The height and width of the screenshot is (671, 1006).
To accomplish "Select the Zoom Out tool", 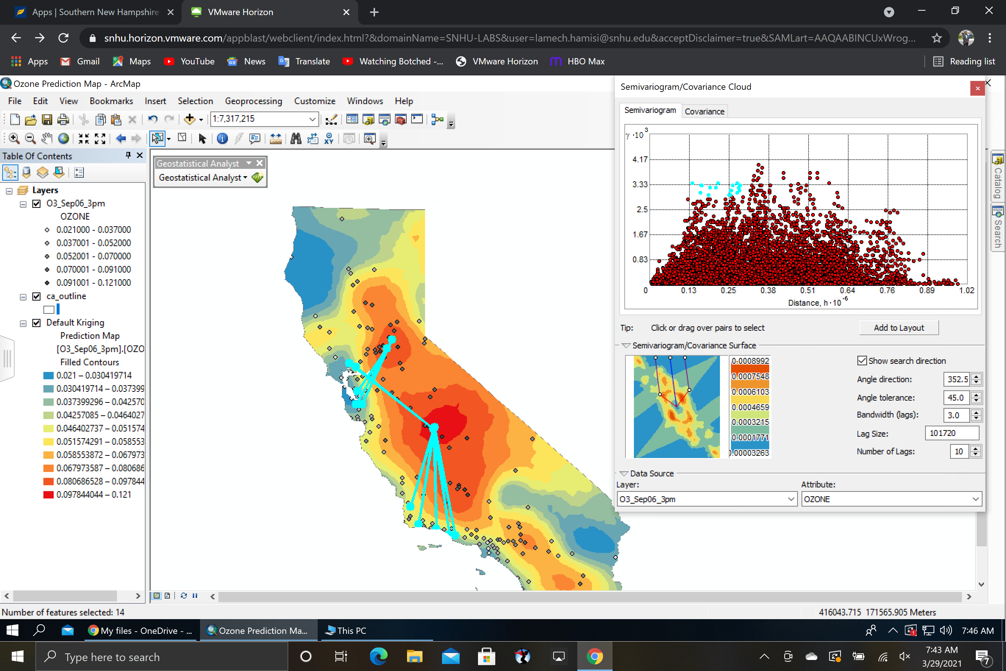I will 31,139.
